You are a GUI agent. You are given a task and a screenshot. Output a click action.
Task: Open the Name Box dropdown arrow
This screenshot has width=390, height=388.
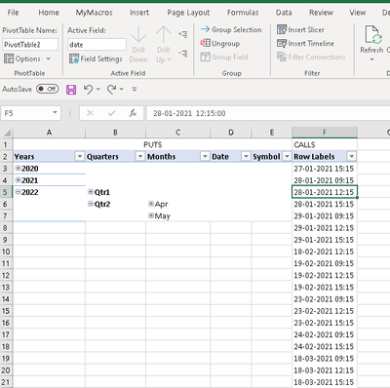(x=55, y=113)
